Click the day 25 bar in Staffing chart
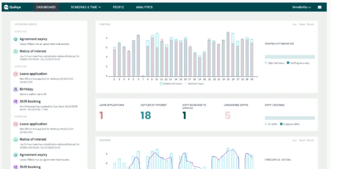The height and width of the screenshot is (169, 338). 228,54
